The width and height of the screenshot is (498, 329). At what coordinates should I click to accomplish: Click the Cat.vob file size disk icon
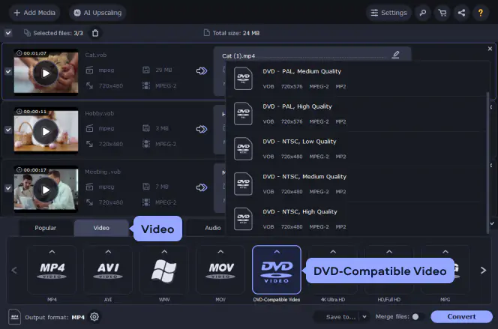pyautogui.click(x=146, y=70)
